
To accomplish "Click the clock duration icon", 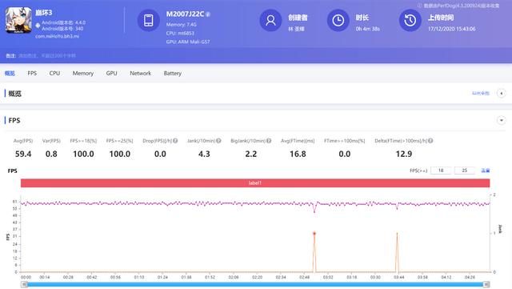I will tap(338, 20).
